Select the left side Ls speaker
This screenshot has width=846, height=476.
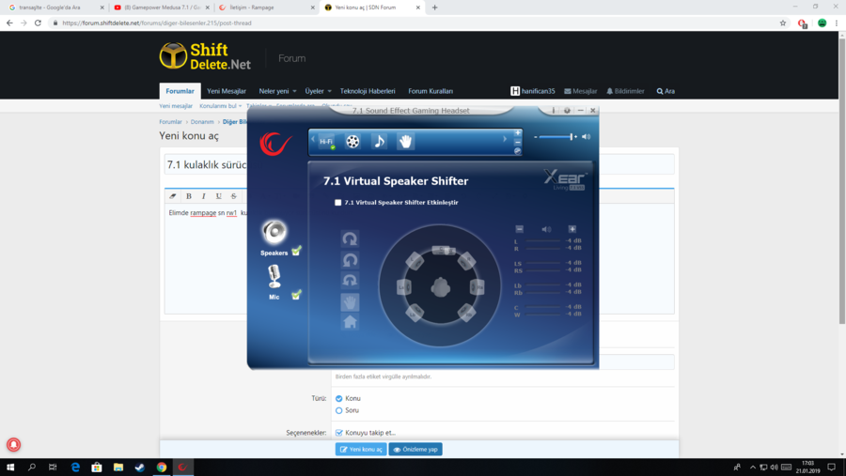click(x=403, y=287)
